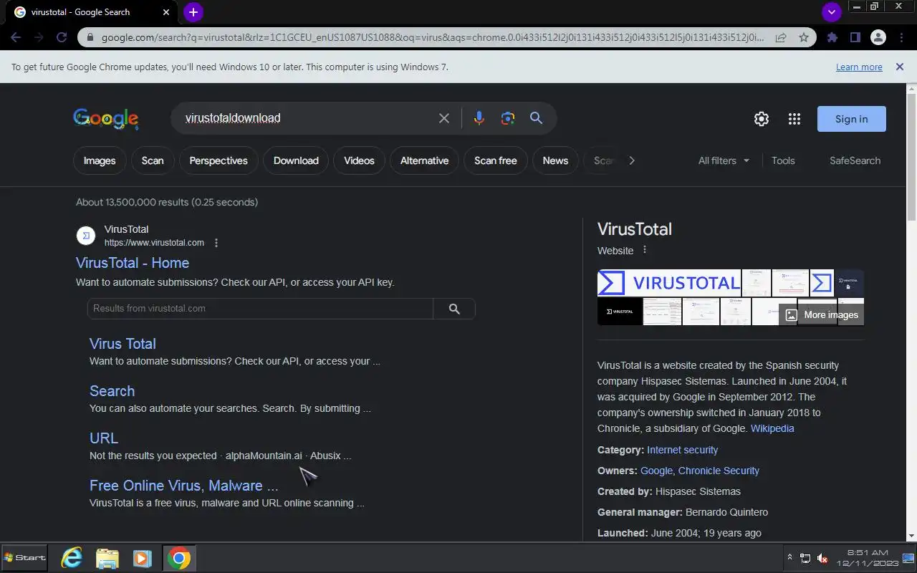Open the Virus Total sitelink
The image size is (917, 573).
click(x=123, y=344)
